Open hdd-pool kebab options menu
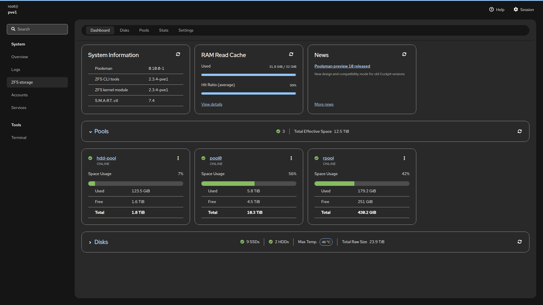 (178, 158)
